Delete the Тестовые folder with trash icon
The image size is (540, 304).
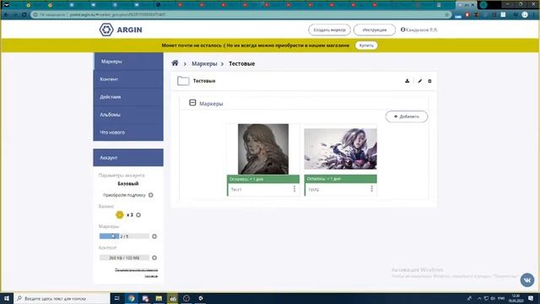[x=429, y=81]
